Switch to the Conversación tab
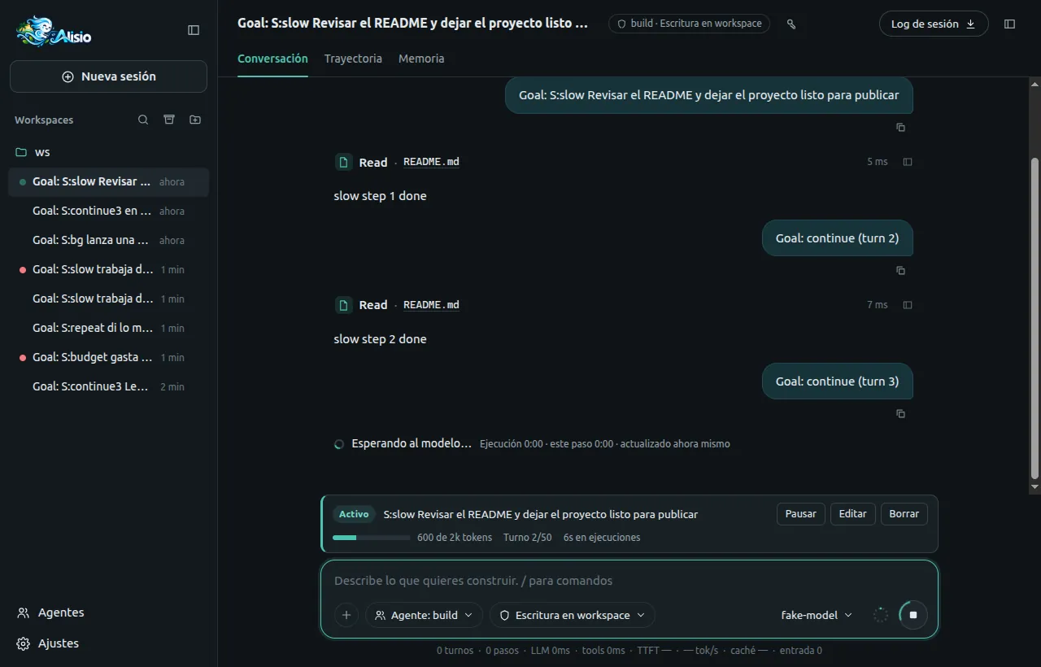Viewport: 1041px width, 667px height. 272,59
